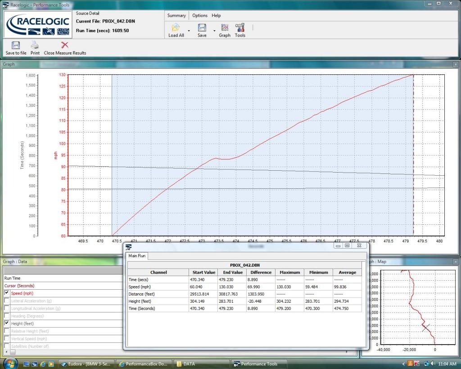Click the Load All folder icon
The width and height of the screenshot is (461, 369).
click(176, 27)
